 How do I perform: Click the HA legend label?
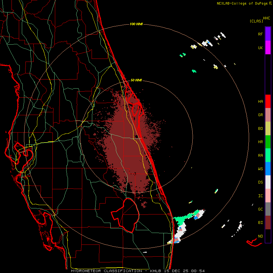260,102
